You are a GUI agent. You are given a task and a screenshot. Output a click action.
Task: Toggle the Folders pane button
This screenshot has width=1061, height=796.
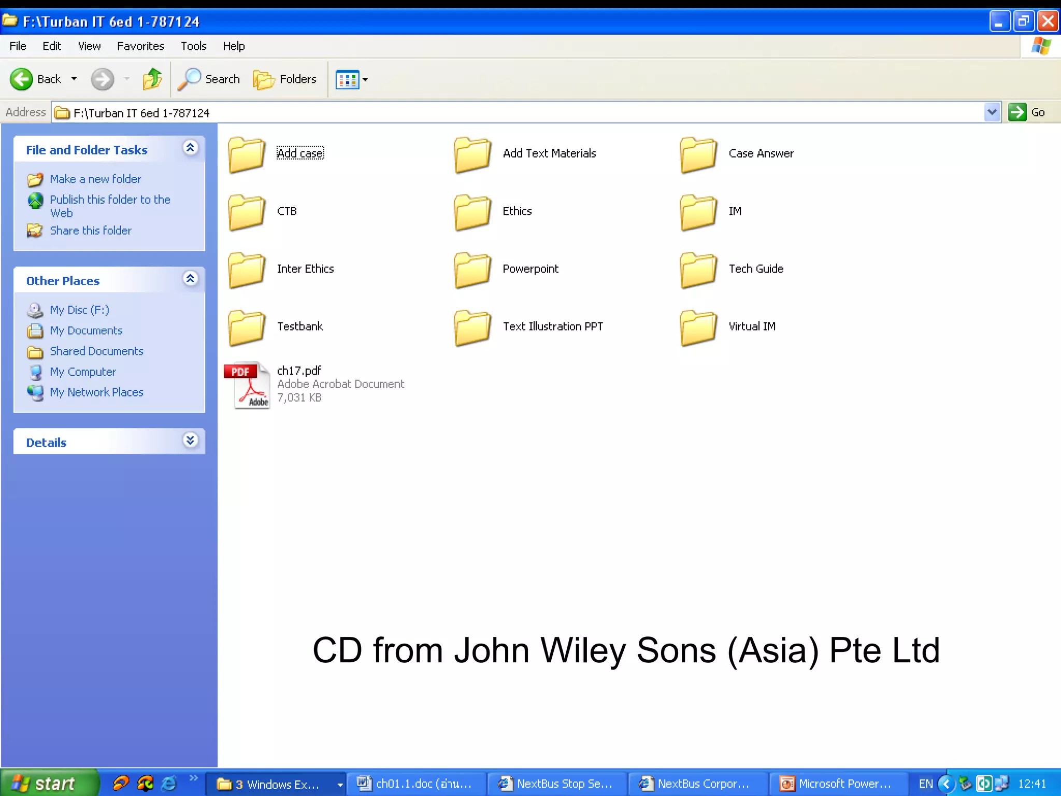(285, 79)
